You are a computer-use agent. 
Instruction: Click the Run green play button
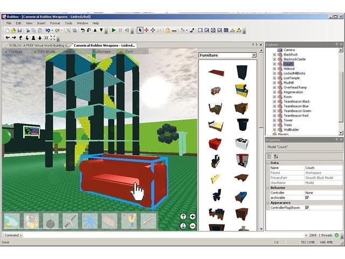point(114,30)
